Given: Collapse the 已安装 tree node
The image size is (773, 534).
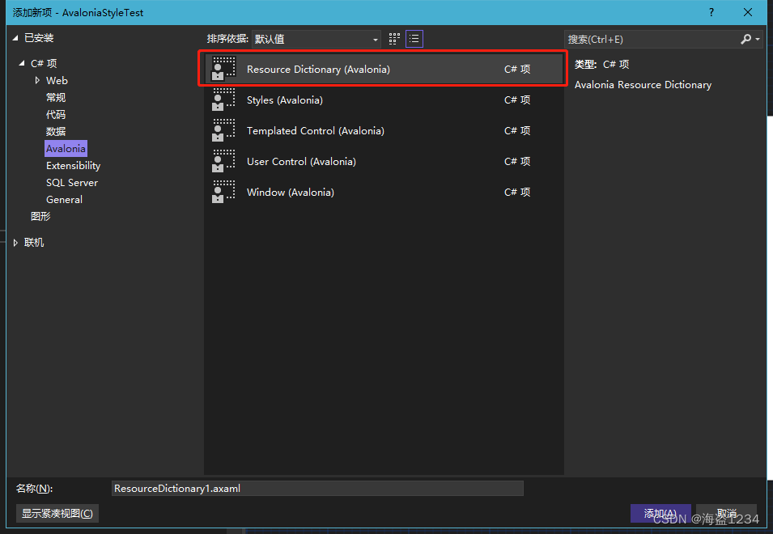Looking at the screenshot, I should point(15,38).
